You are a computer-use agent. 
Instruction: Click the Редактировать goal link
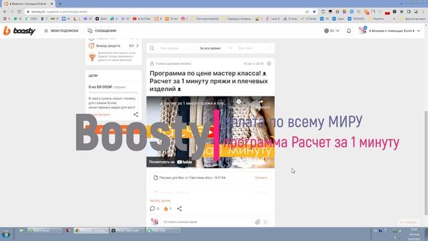click(100, 114)
